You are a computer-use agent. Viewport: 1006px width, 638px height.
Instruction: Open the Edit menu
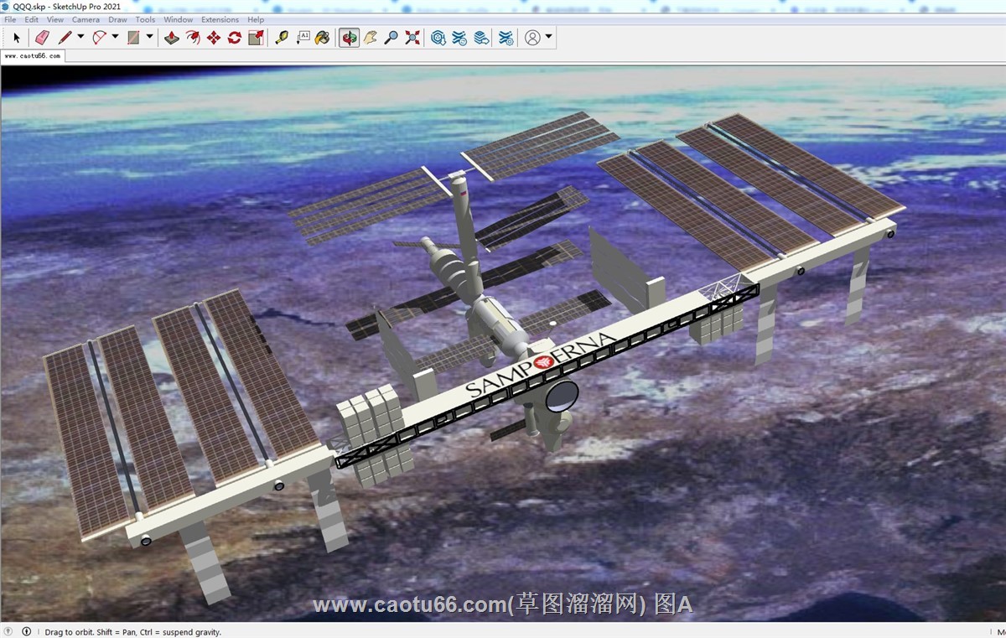point(31,19)
